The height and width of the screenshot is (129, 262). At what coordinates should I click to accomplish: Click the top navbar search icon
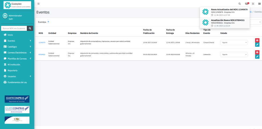pyautogui.click(x=239, y=4)
